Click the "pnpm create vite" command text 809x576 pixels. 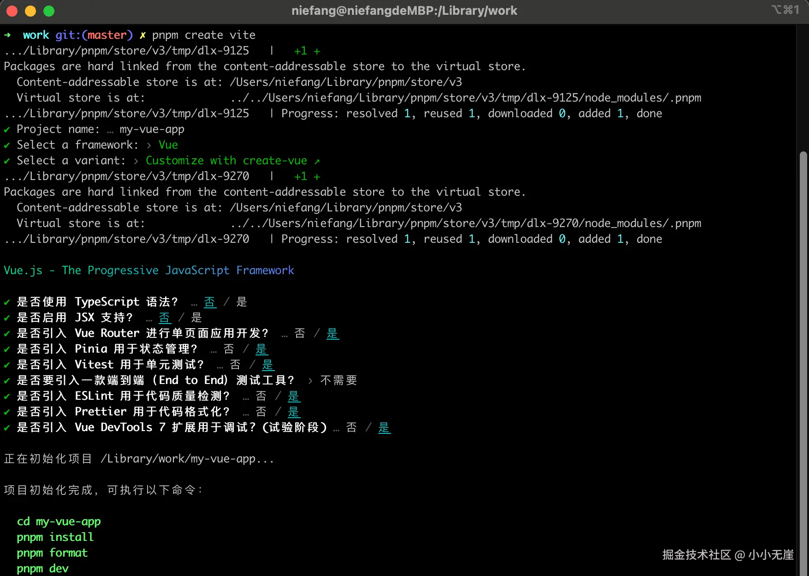(204, 35)
